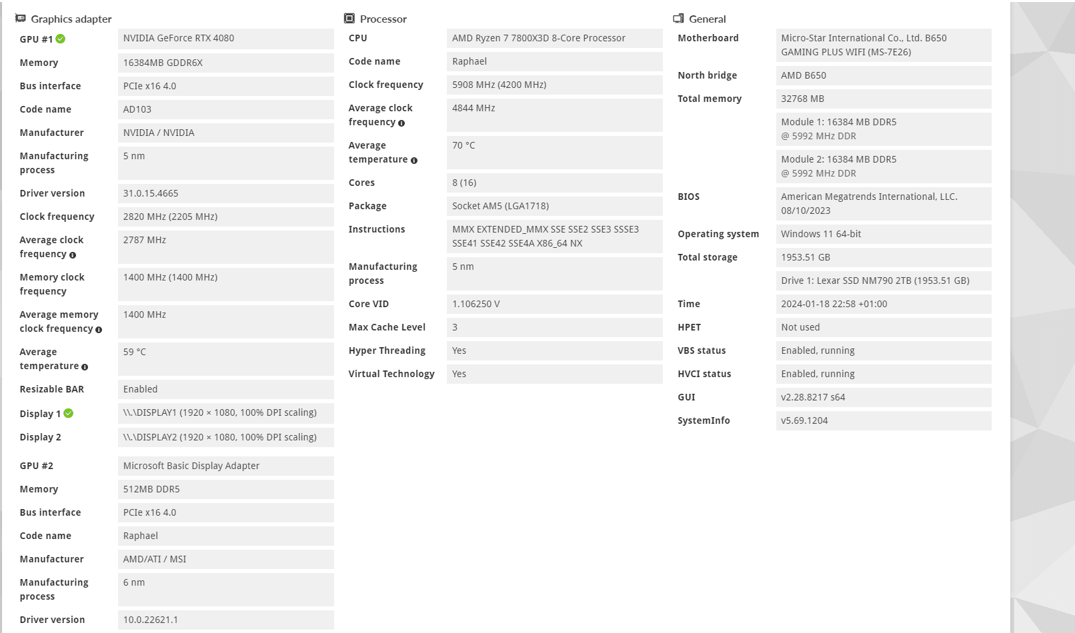Click the green checkmark beside Display 1

68,413
